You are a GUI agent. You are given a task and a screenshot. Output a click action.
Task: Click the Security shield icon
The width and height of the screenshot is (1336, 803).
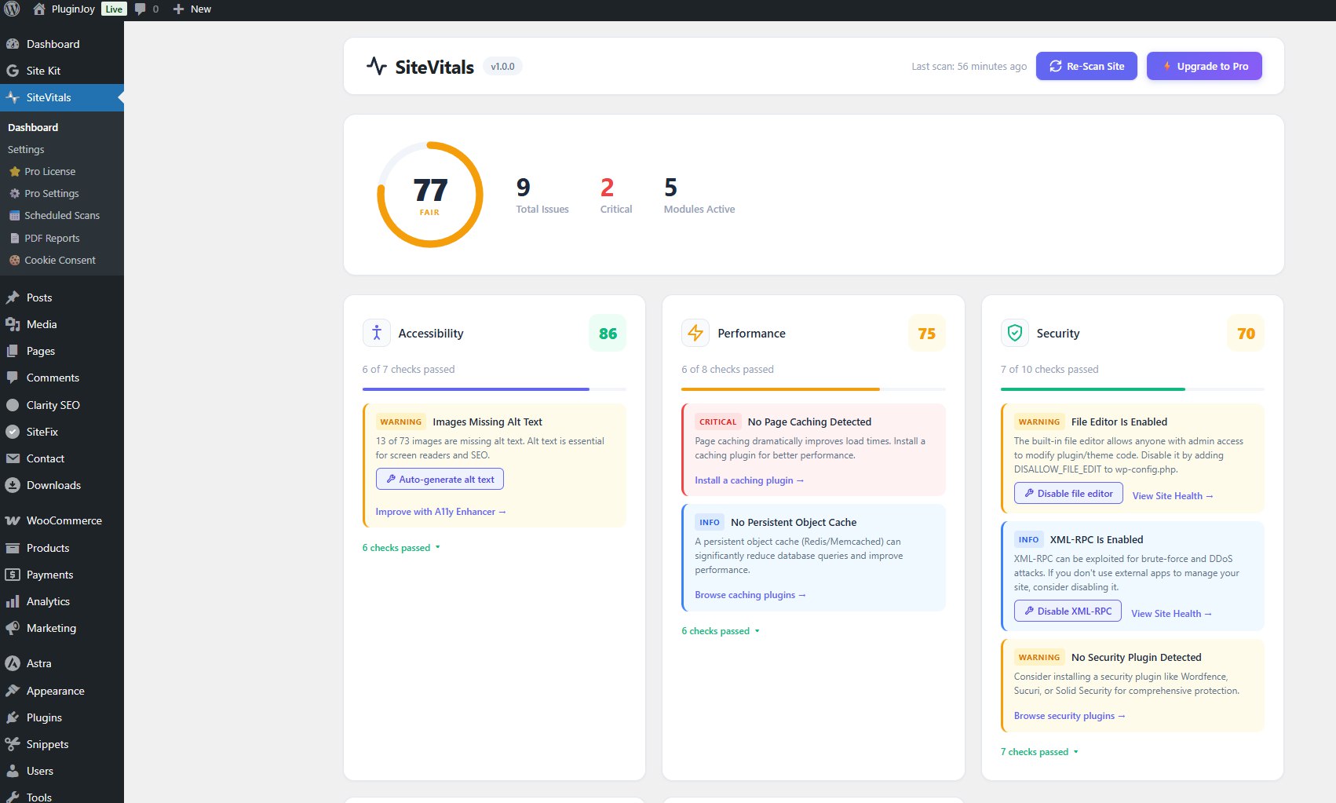coord(1014,333)
